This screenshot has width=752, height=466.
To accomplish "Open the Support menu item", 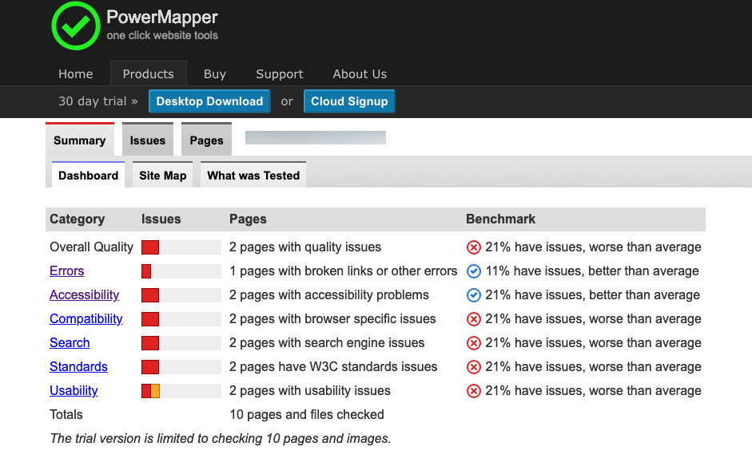I will 280,73.
